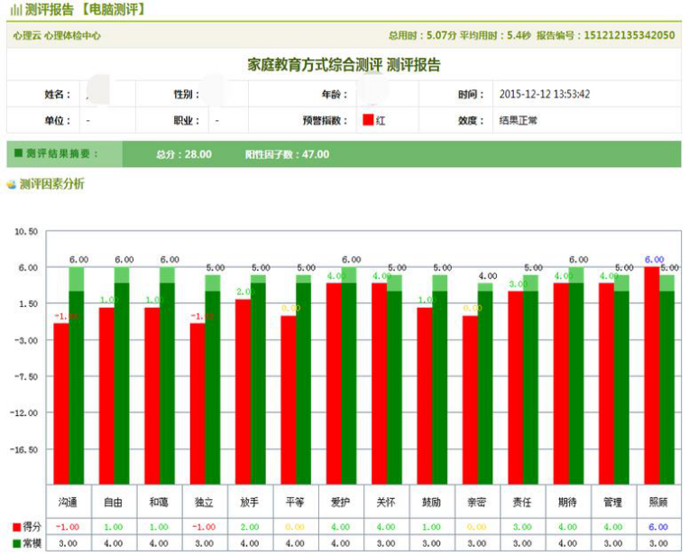
Task: Click the 责任 column label
Action: coord(522,502)
